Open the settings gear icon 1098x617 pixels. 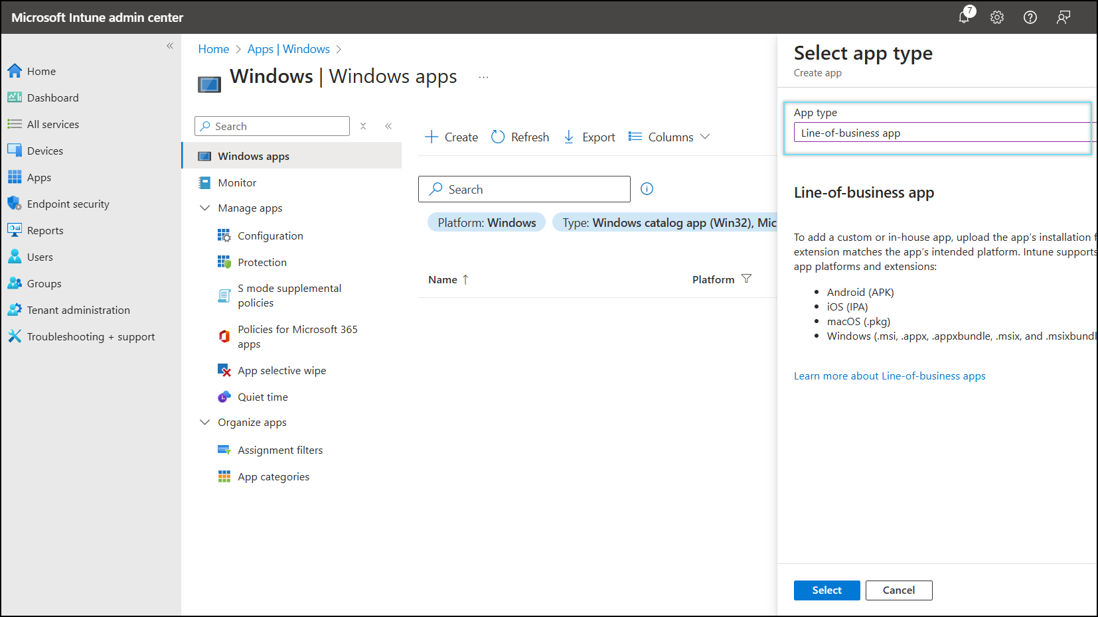tap(997, 17)
